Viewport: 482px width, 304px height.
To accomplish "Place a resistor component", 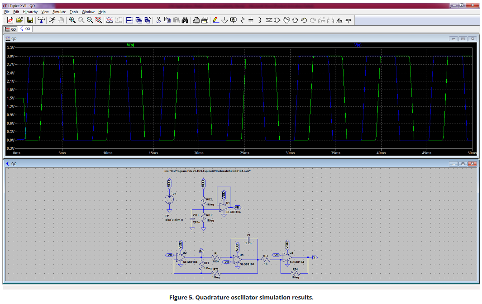I will [x=242, y=20].
